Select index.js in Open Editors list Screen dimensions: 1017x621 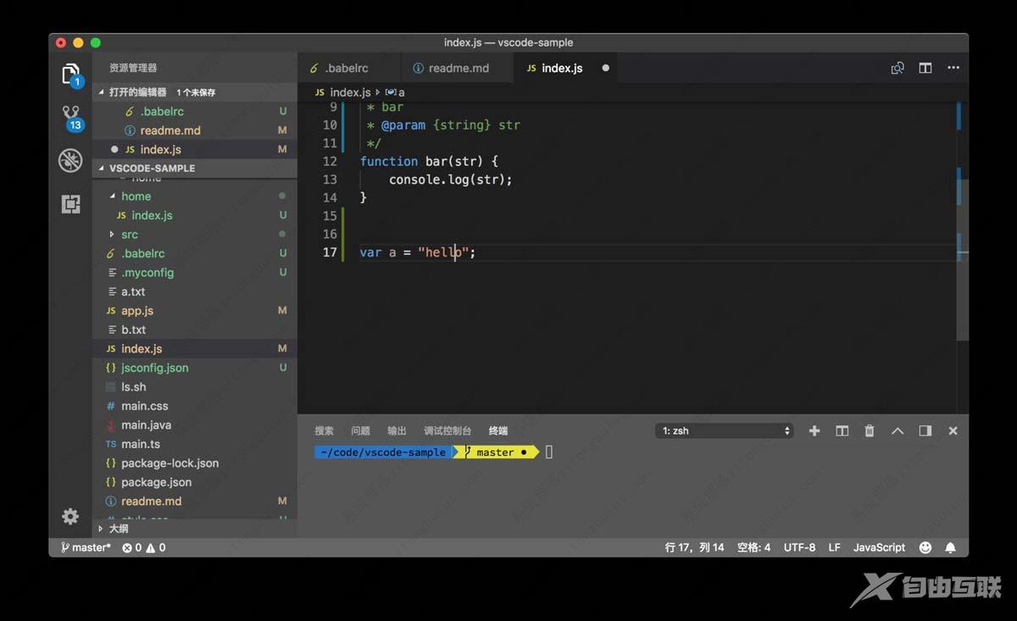coord(194,149)
